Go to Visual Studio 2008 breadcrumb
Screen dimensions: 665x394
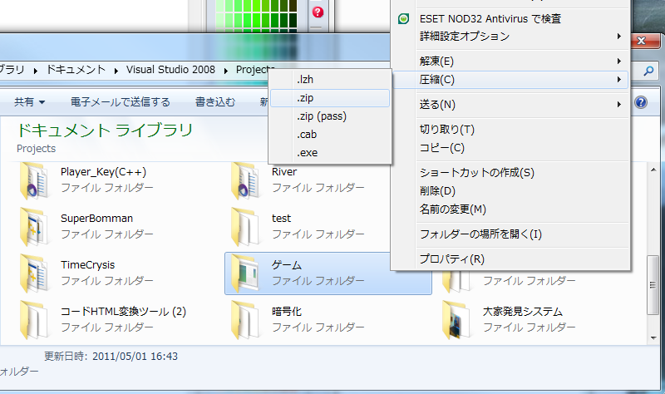(x=170, y=70)
